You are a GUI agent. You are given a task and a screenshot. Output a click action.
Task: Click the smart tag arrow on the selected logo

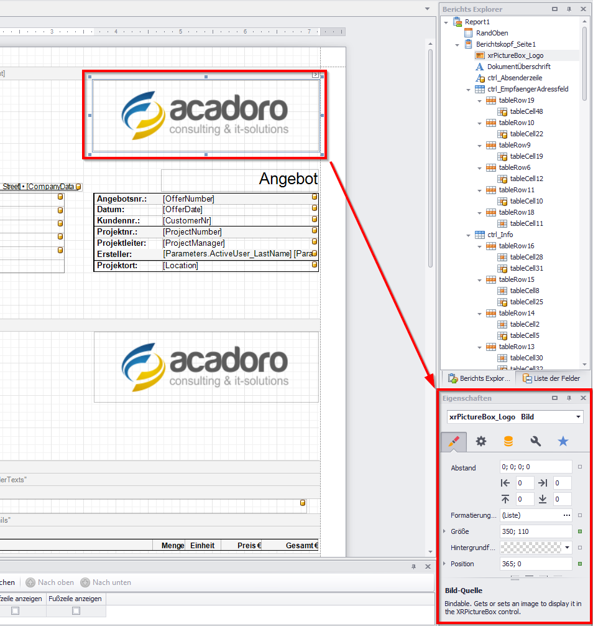click(x=316, y=75)
